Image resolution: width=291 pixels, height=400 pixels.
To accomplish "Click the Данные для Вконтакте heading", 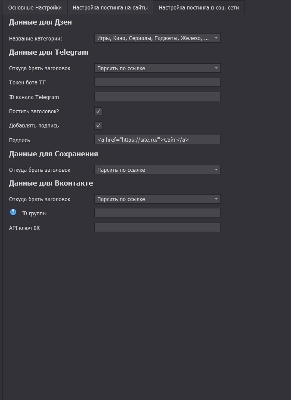I will 51,183.
